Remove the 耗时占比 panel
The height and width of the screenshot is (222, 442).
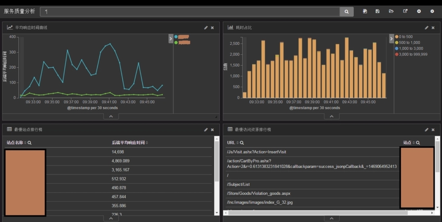(433, 28)
